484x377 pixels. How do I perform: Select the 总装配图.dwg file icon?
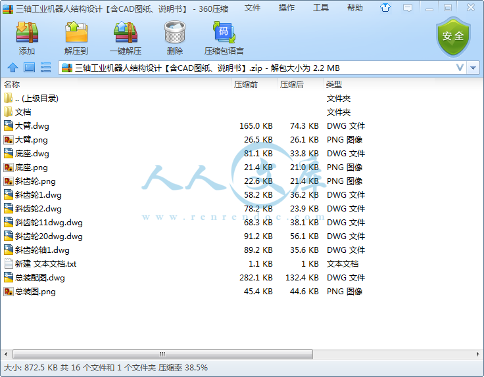tap(9, 278)
